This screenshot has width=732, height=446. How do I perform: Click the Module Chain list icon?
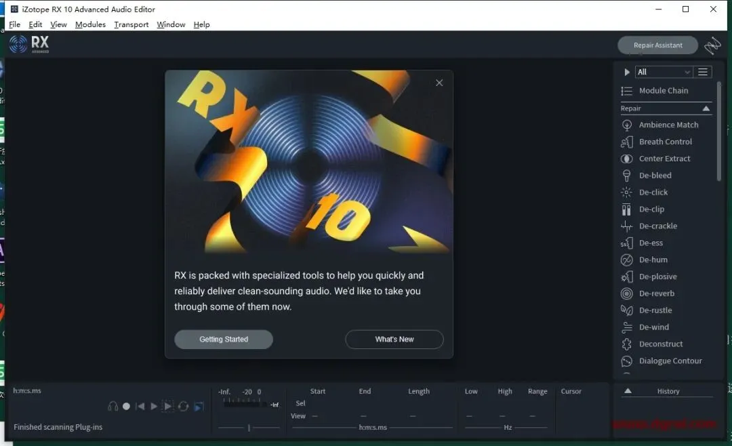[626, 91]
